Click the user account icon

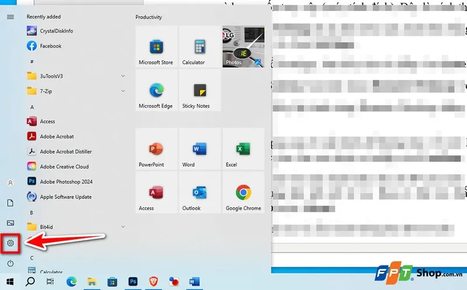coord(10,182)
